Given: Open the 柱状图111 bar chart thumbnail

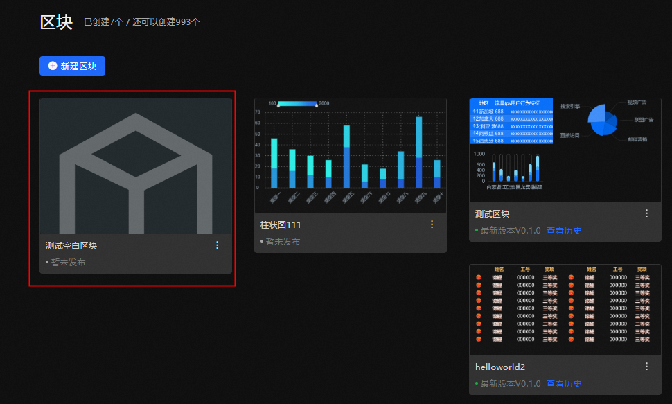Looking at the screenshot, I should (x=351, y=156).
